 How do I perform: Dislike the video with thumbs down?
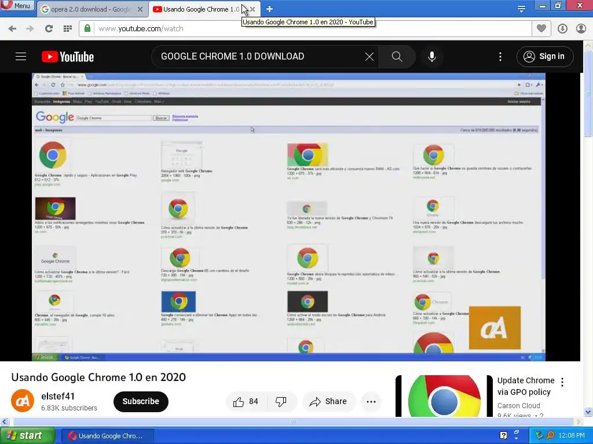pos(281,402)
